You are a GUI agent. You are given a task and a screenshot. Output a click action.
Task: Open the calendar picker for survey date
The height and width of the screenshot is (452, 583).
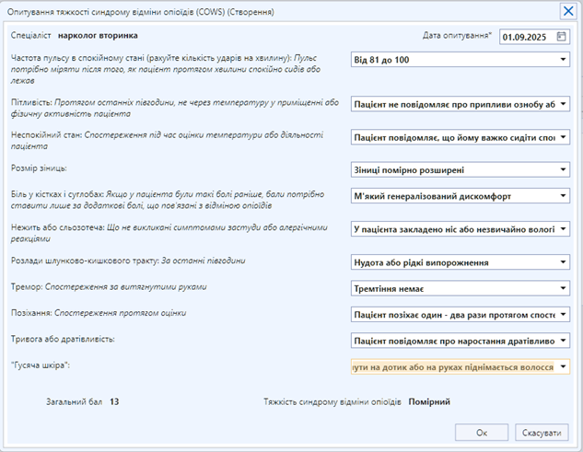point(562,37)
